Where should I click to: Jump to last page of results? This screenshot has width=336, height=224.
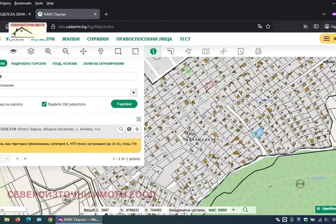25,158
